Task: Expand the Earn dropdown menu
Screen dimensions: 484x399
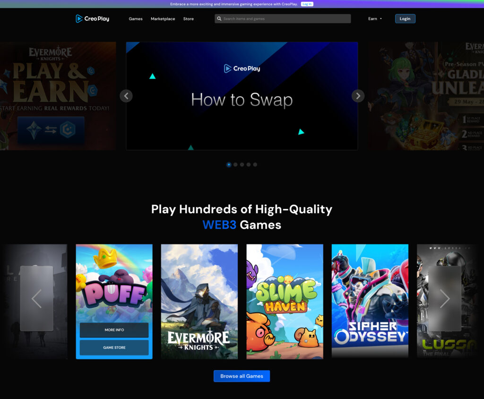Action: [375, 19]
